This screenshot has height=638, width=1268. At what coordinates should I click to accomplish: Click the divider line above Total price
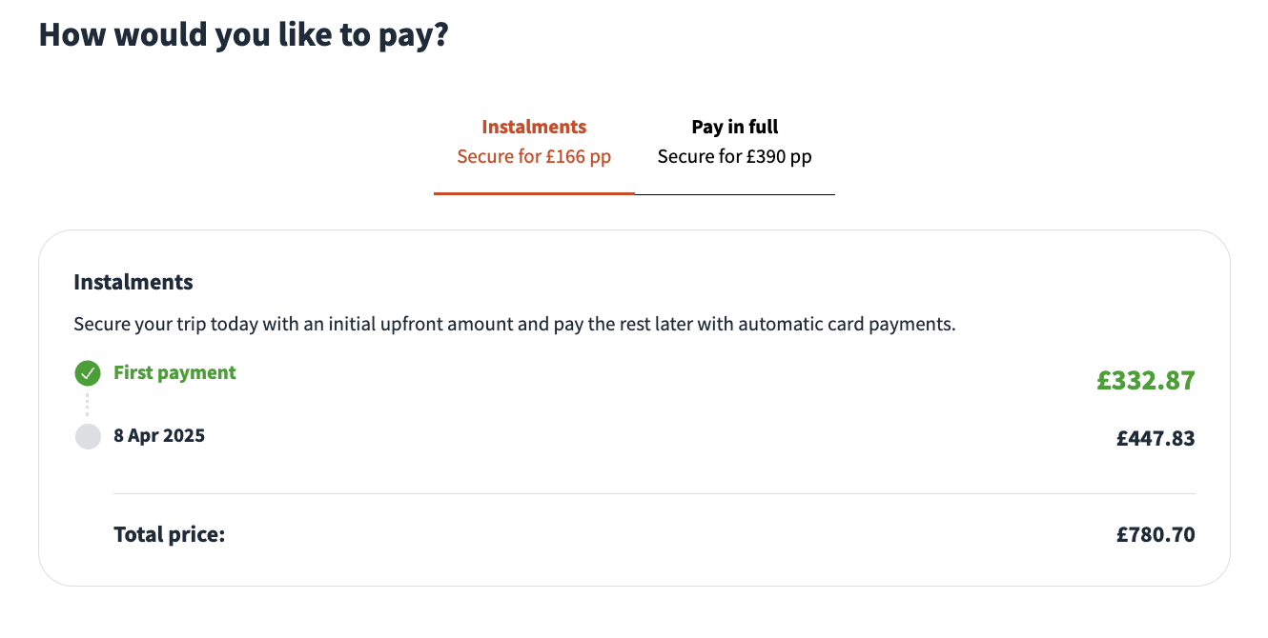pyautogui.click(x=653, y=493)
